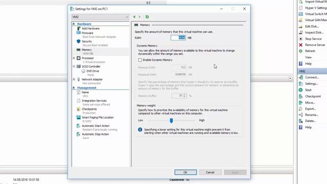This screenshot has width=327, height=184.
Task: Click the Cancel button
Action: [210, 172]
